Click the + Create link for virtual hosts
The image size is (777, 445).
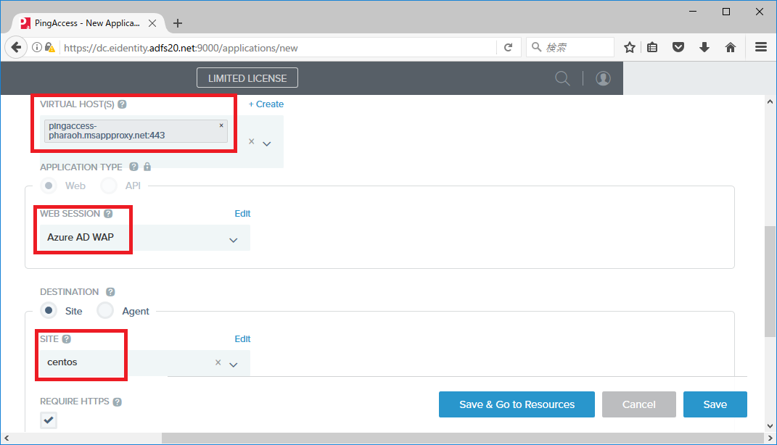point(266,104)
